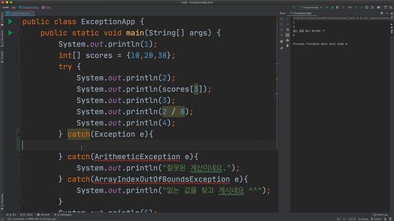Toggle soft-wrap in Run console
394x221 pixels.
287,30
